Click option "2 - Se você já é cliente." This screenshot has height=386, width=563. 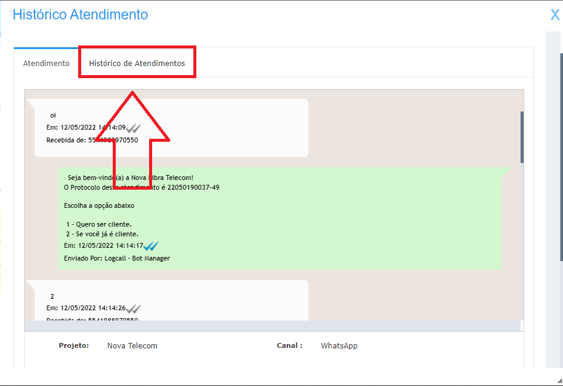click(x=102, y=234)
